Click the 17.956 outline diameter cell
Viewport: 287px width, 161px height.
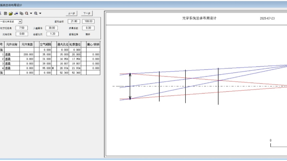[x=75, y=59]
